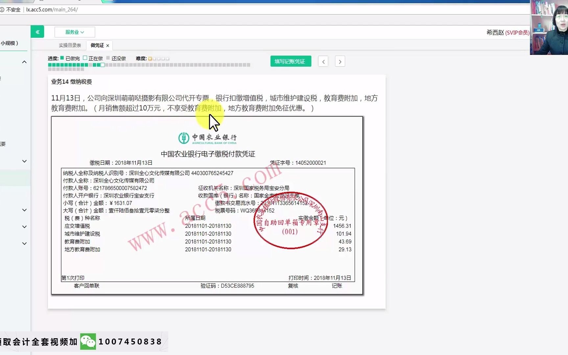Image resolution: width=568 pixels, height=355 pixels.
Task: Click progress bar current step square
Action: (x=103, y=65)
